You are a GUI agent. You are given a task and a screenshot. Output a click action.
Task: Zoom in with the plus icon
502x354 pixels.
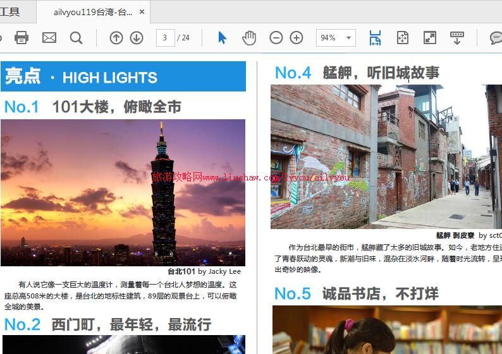pyautogui.click(x=297, y=38)
